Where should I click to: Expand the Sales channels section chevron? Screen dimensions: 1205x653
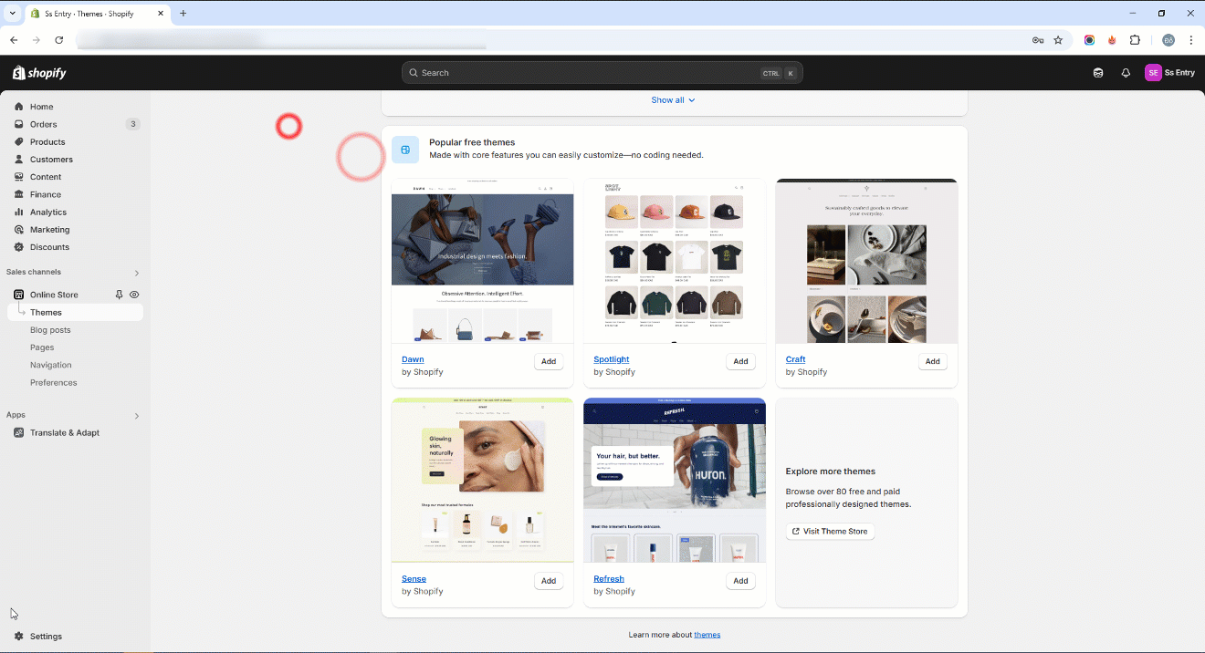[x=137, y=273]
